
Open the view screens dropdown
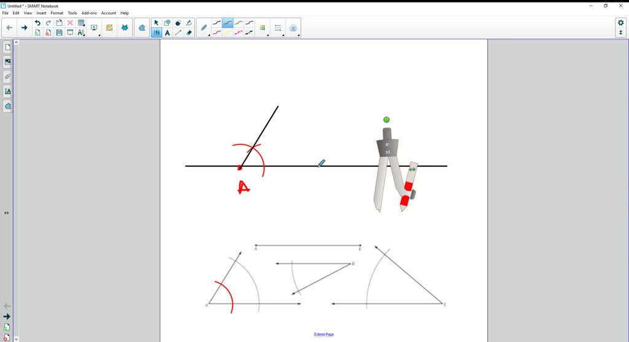click(x=94, y=28)
